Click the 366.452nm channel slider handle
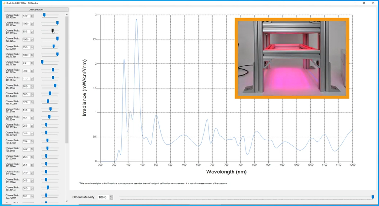379x206 pixels. tap(44, 15)
